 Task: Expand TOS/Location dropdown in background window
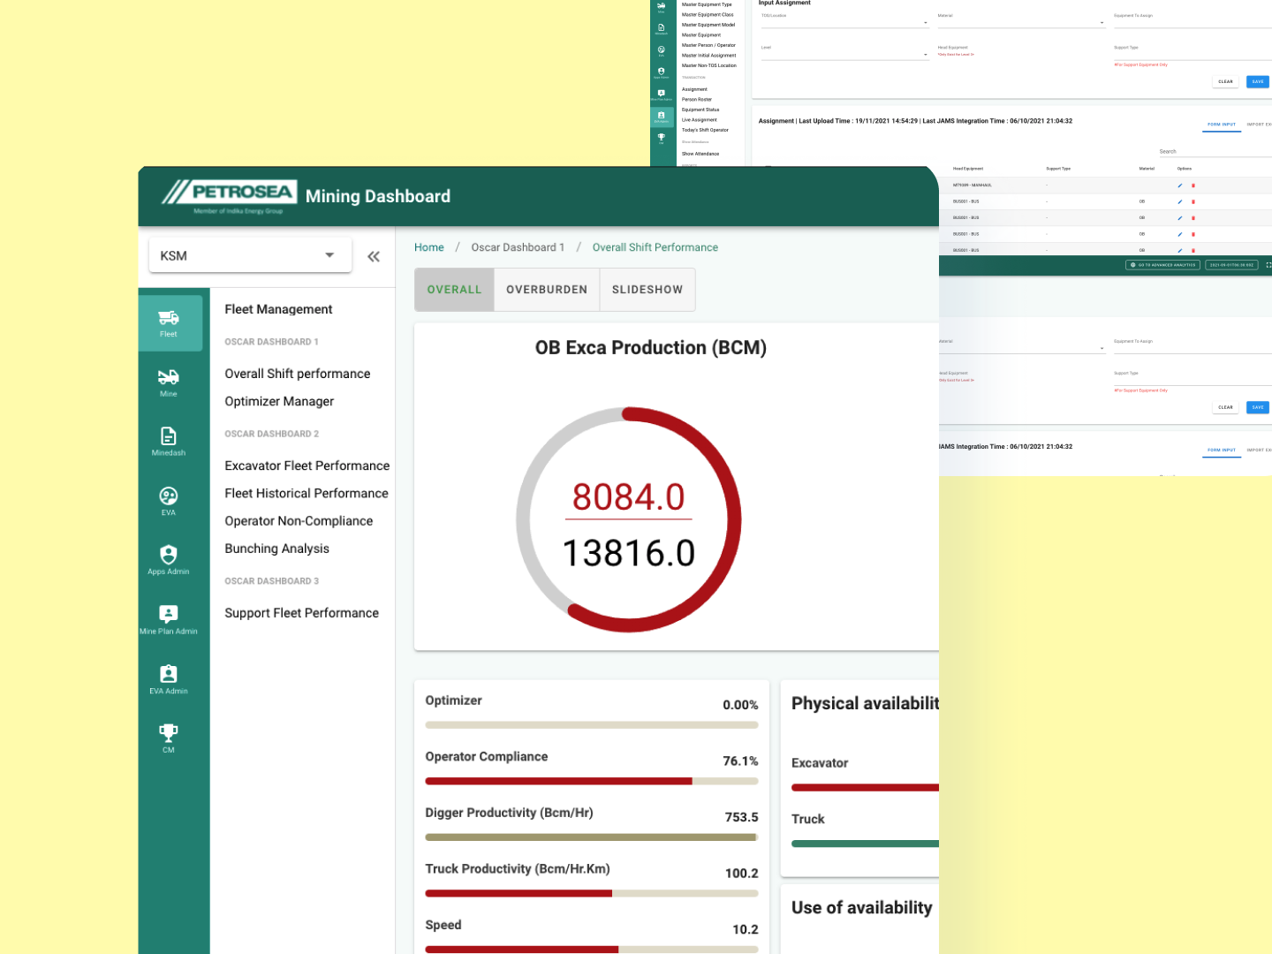point(845,21)
